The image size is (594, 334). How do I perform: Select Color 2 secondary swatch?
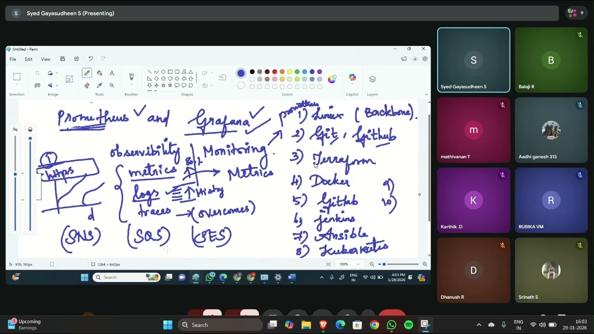241,85
